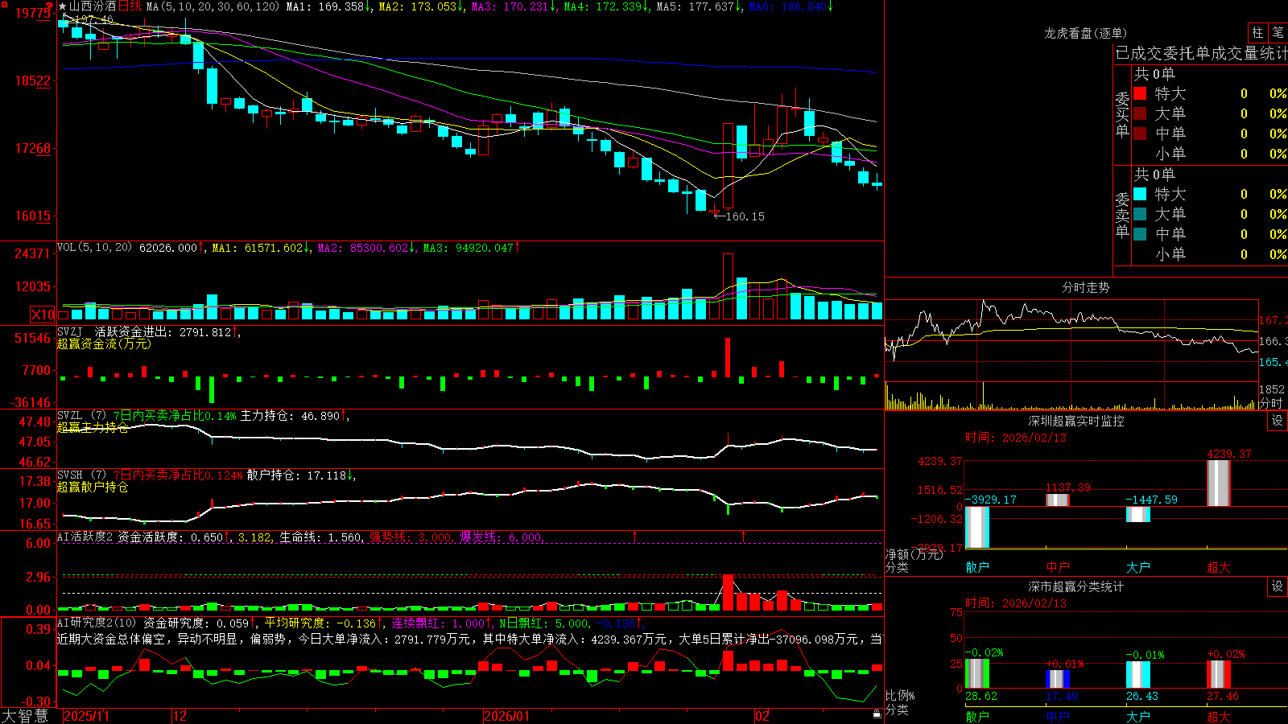
Task: Click 强势线: 3.000 label
Action: [x=411, y=537]
